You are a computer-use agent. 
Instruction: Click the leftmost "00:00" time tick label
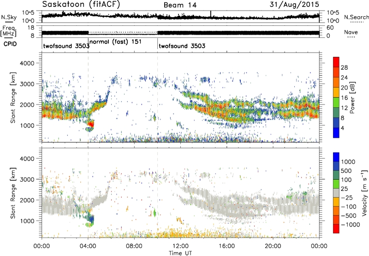[x=42, y=246]
